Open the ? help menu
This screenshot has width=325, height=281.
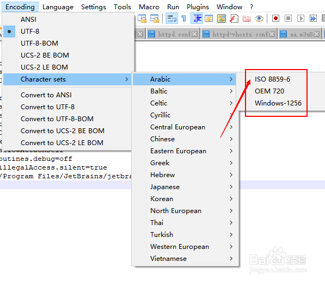pyautogui.click(x=252, y=7)
